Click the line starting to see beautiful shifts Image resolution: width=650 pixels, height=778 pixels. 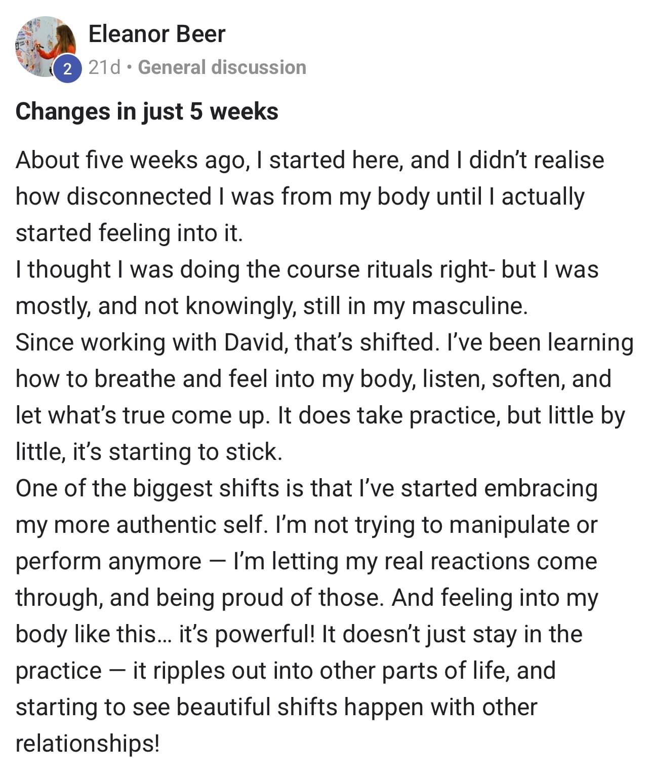[x=276, y=707]
